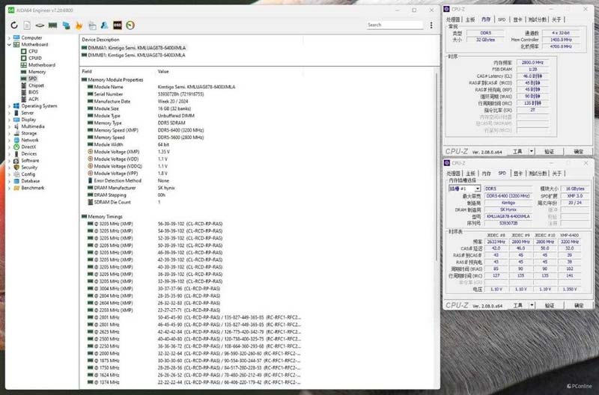
Task: Open the CPUID entry under Motherboard
Action: [x=34, y=58]
